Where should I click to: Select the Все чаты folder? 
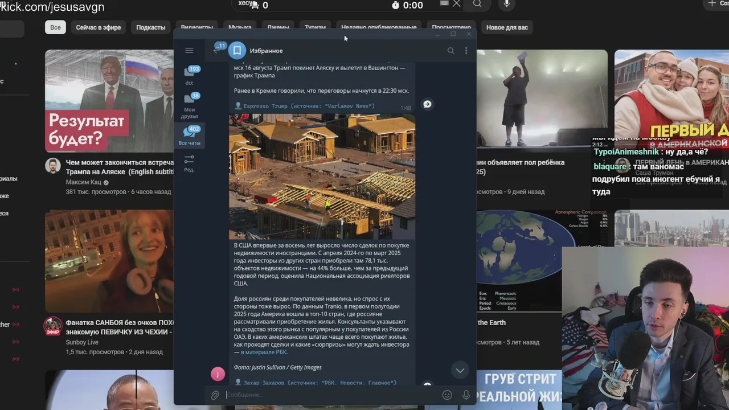coord(189,136)
